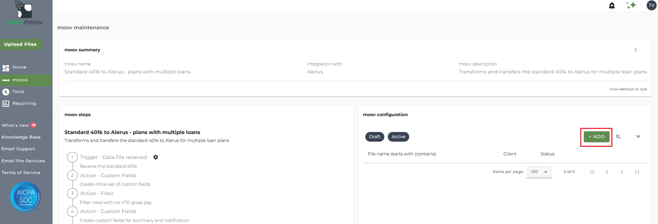Click 'Create custom fields for summary and notification'
Image resolution: width=658 pixels, height=224 pixels.
pyautogui.click(x=134, y=221)
